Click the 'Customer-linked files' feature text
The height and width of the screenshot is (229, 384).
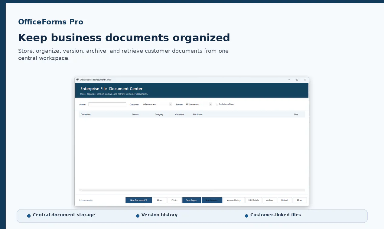(x=275, y=215)
